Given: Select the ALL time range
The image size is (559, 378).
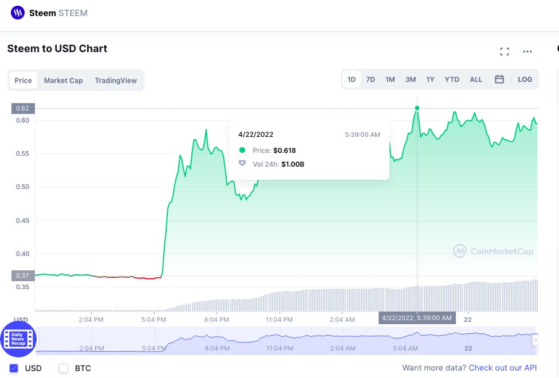Looking at the screenshot, I should (x=476, y=80).
